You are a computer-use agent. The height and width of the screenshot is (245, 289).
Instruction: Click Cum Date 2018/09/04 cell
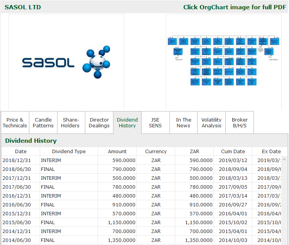coord(233,169)
